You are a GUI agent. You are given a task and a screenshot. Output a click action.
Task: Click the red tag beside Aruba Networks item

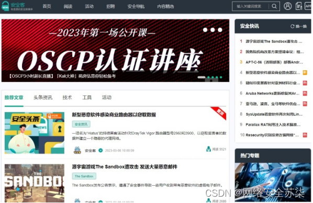click(305, 93)
